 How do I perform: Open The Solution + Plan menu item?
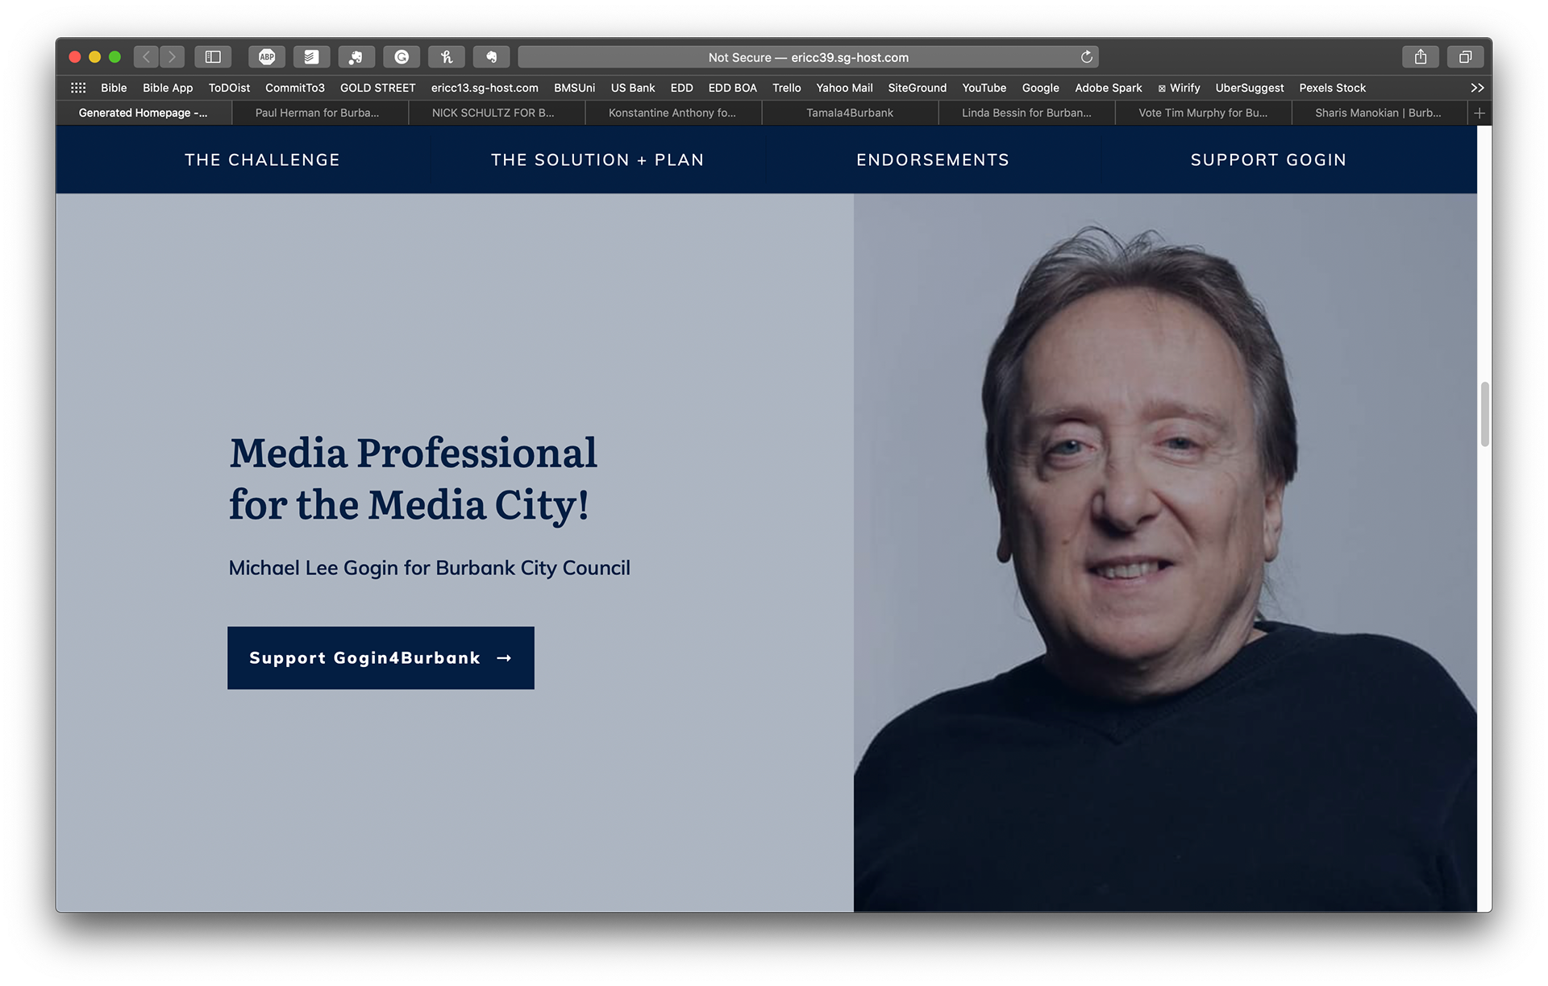click(597, 159)
